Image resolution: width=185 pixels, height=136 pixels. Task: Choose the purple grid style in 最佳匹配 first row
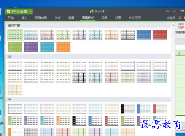click(79, 35)
